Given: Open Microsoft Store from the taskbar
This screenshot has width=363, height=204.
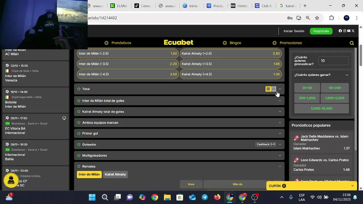Looking at the screenshot, I should pyautogui.click(x=180, y=197).
